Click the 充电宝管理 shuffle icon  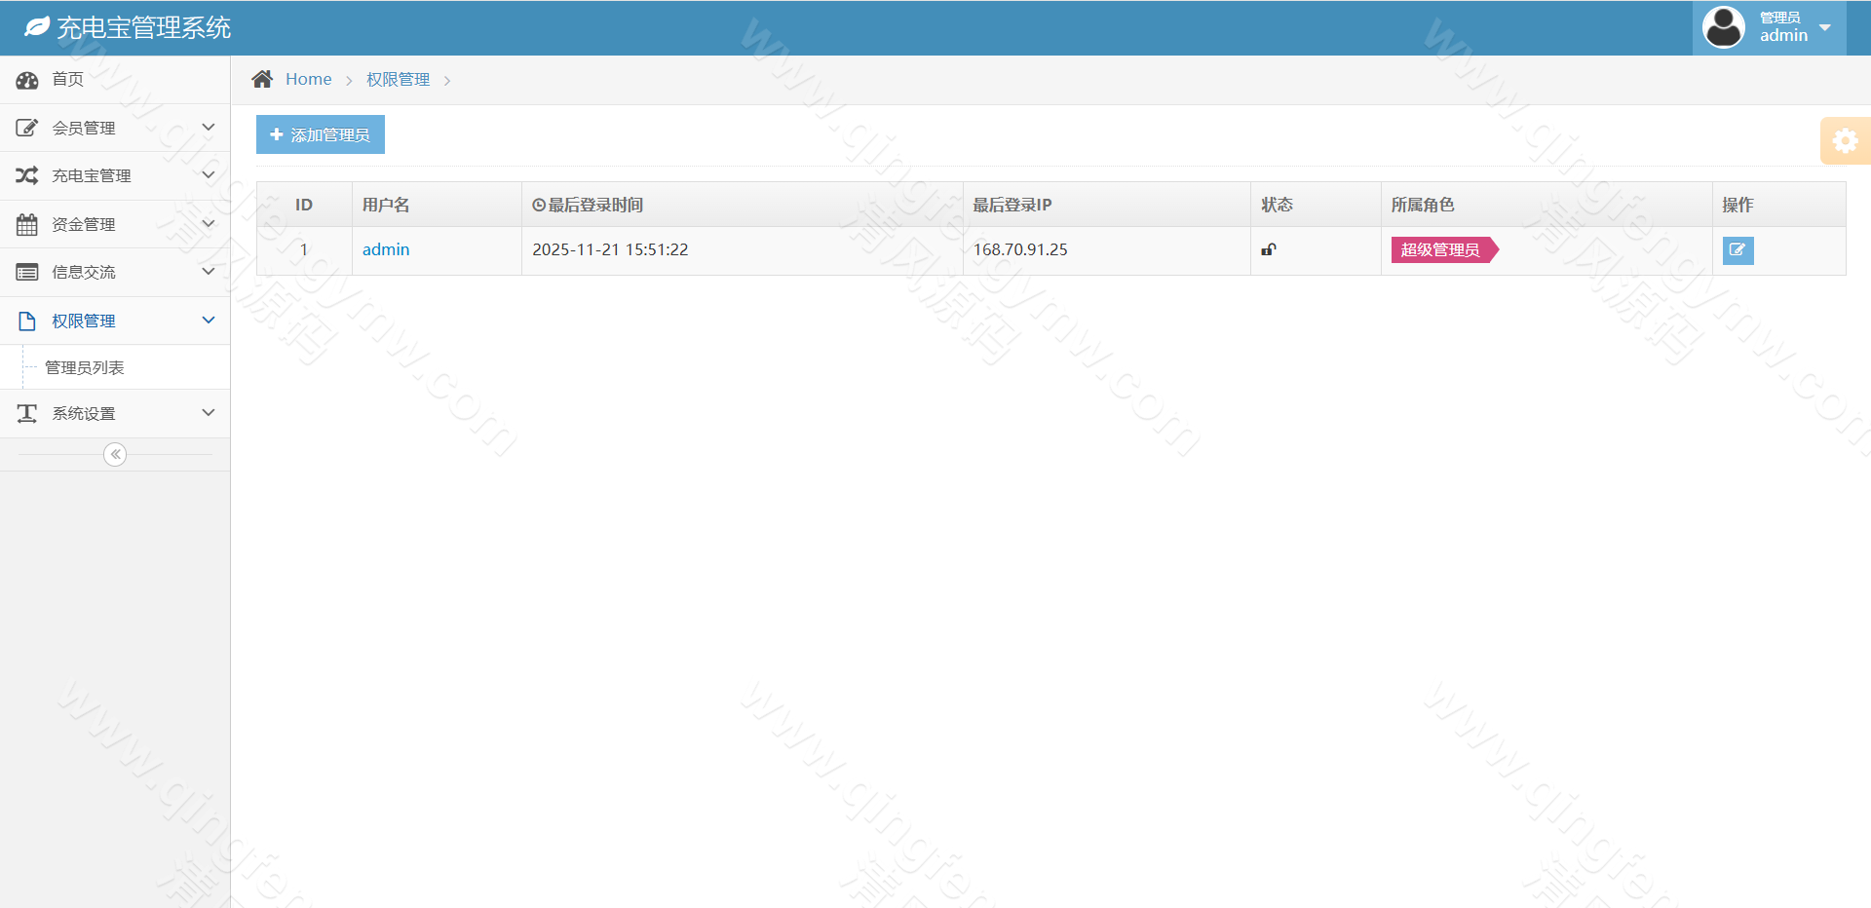pyautogui.click(x=27, y=175)
